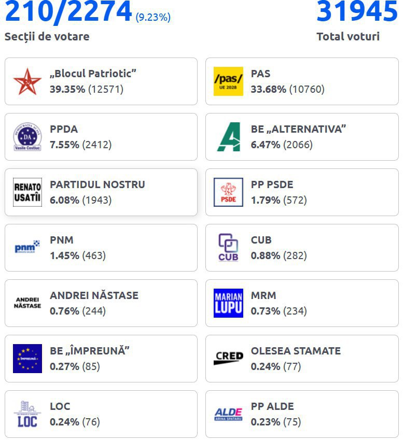Image resolution: width=404 pixels, height=441 pixels.
Task: Click the 210/2274 polling stations counter
Action: pyautogui.click(x=68, y=11)
